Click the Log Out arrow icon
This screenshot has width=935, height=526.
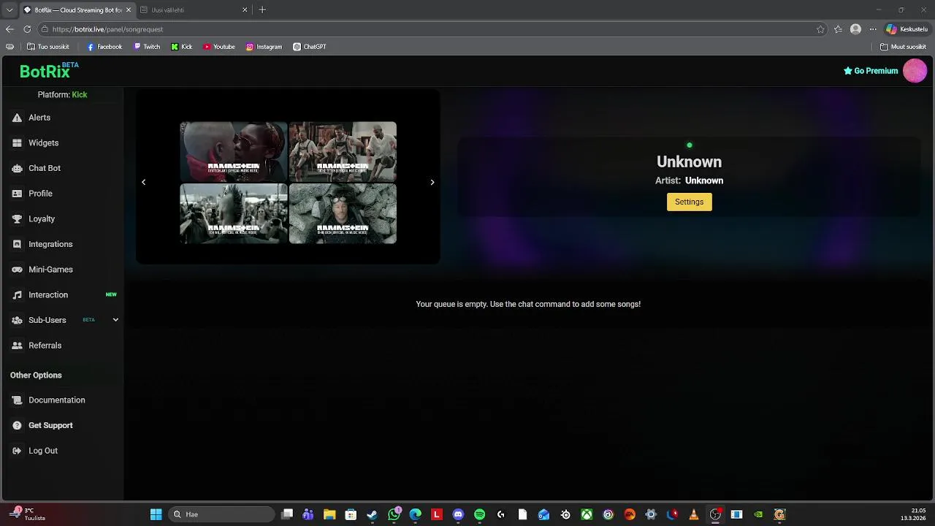click(x=17, y=451)
